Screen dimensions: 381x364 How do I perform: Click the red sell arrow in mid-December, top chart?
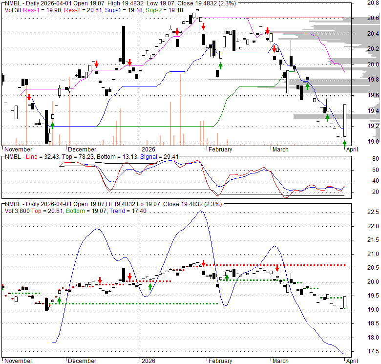(x=97, y=64)
